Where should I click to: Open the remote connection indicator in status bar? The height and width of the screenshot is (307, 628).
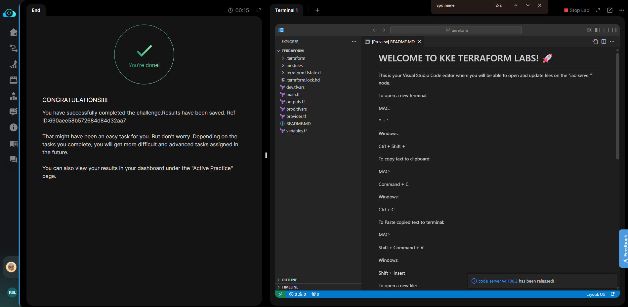[280, 294]
